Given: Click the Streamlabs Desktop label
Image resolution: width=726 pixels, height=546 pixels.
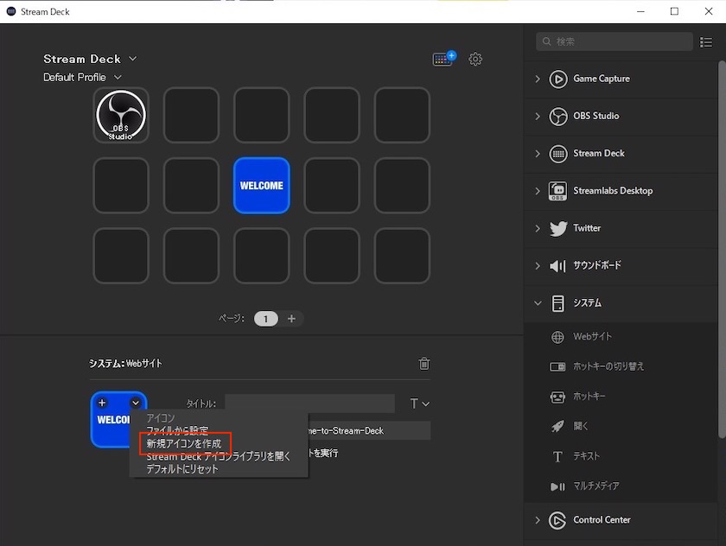Looking at the screenshot, I should pyautogui.click(x=613, y=191).
